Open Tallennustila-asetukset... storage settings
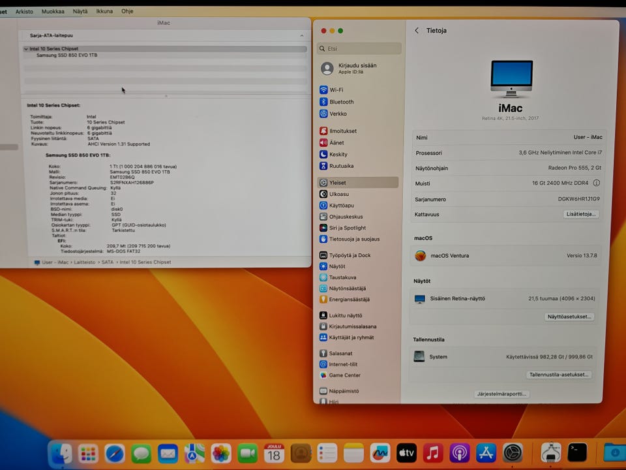Viewport: 626px width, 470px height. [559, 375]
